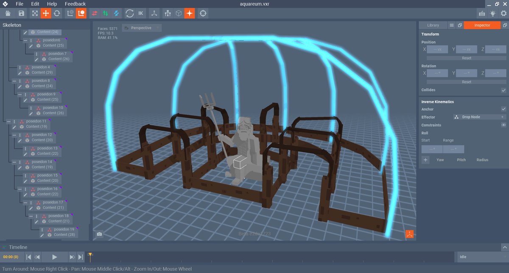Reset the Rotation values
Screen dimensions: 509x273
pos(467,82)
